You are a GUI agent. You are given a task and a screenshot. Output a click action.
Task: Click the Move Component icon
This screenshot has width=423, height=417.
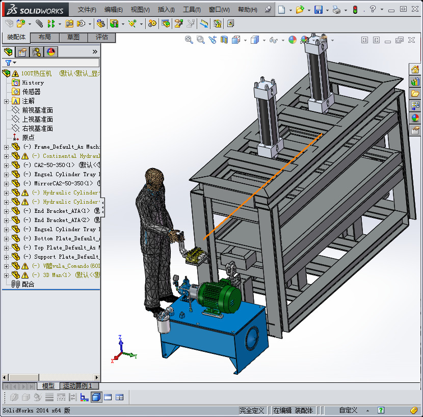(x=81, y=24)
